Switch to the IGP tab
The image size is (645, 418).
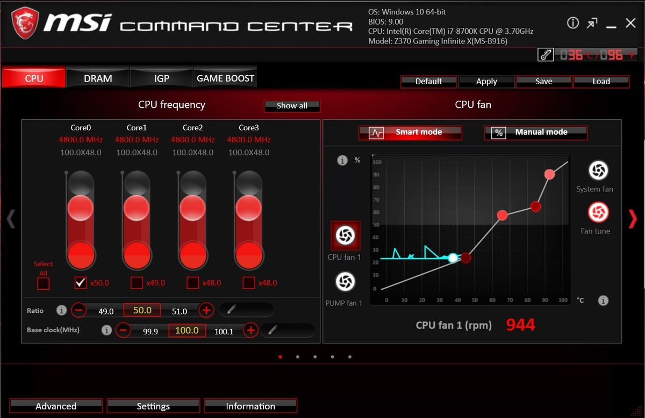pos(162,78)
